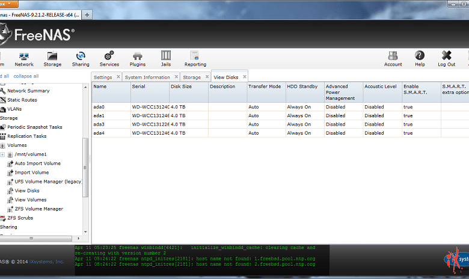
Task: Open the Firefox menu button
Action: (x=8, y=4)
